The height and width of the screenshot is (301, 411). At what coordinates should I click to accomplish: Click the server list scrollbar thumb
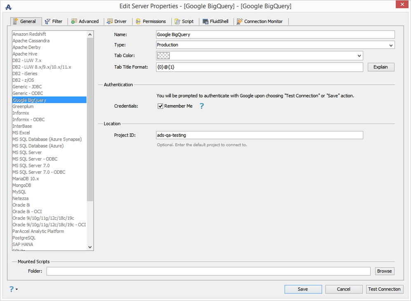coord(90,119)
